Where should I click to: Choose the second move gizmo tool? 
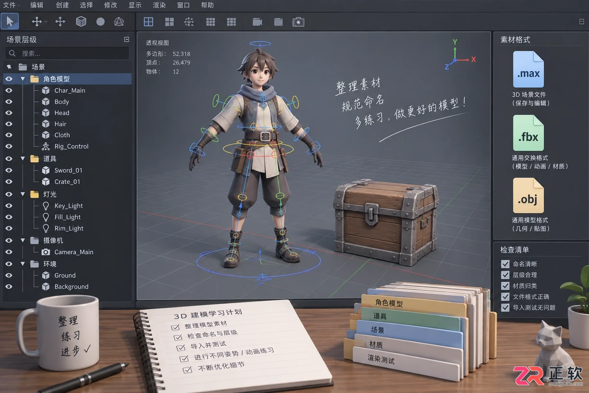click(x=60, y=22)
